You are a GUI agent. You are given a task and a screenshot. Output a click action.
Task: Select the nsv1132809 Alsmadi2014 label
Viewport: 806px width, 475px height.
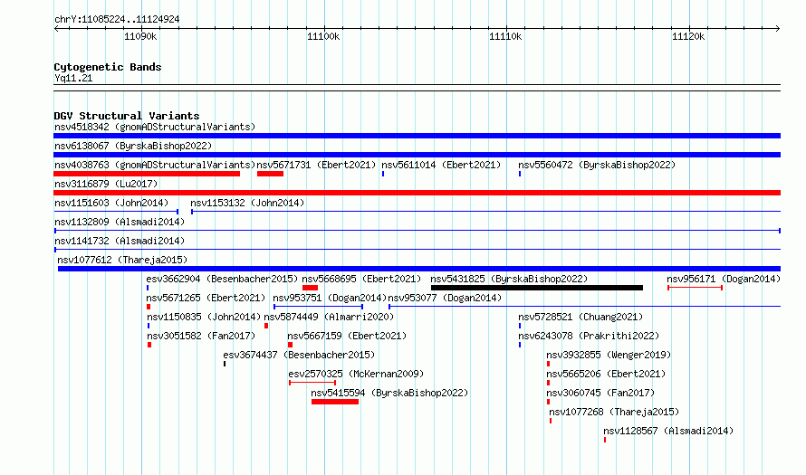(x=120, y=222)
